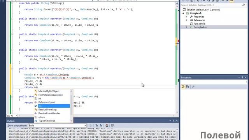Close the Output panel
This screenshot has height=140, width=249.
[177, 121]
